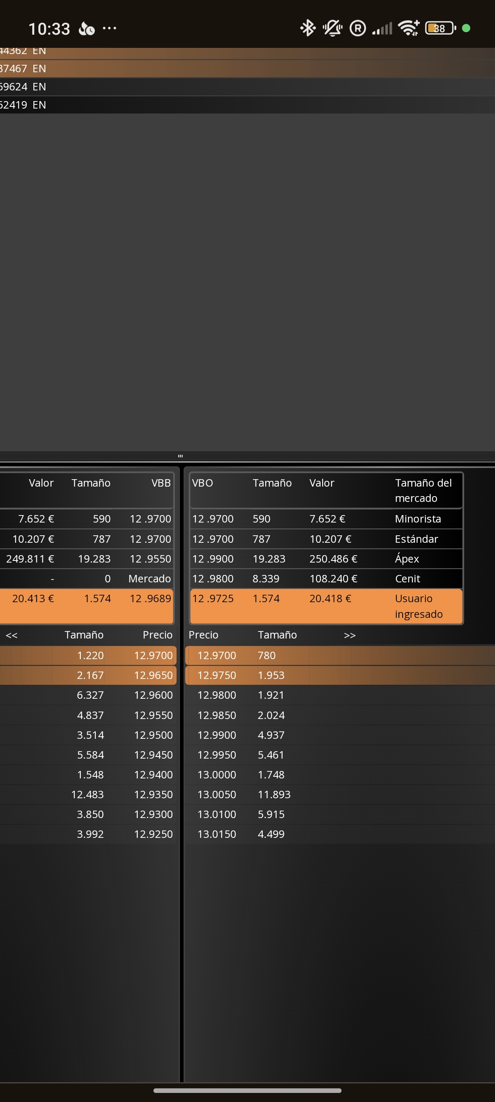Expand ask depth with >> arrows

(x=349, y=635)
